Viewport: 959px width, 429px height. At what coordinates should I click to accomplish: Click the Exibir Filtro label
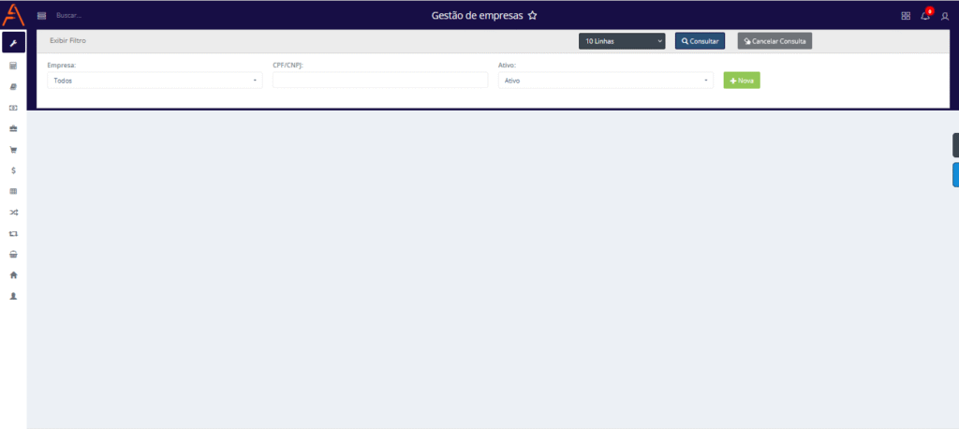click(x=67, y=41)
